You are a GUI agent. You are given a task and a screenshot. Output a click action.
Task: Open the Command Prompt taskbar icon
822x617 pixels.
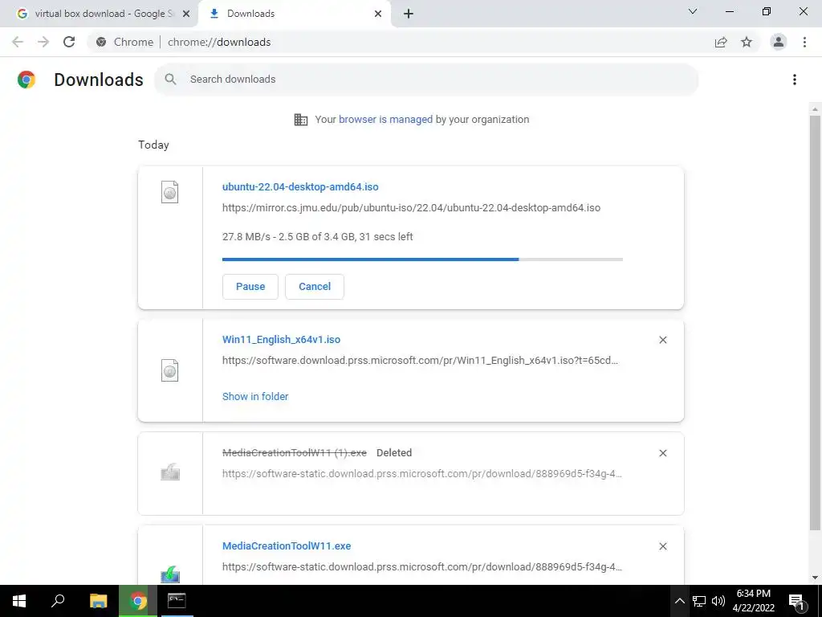coord(177,601)
